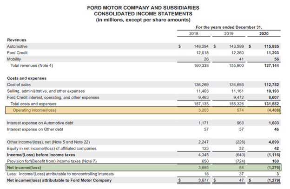Select Other income 2019 value (226)
The image size is (290, 189).
(x=240, y=142)
